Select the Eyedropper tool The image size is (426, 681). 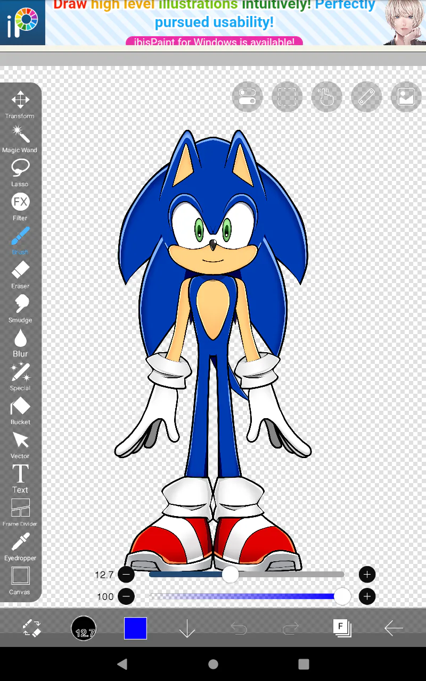pos(20,547)
